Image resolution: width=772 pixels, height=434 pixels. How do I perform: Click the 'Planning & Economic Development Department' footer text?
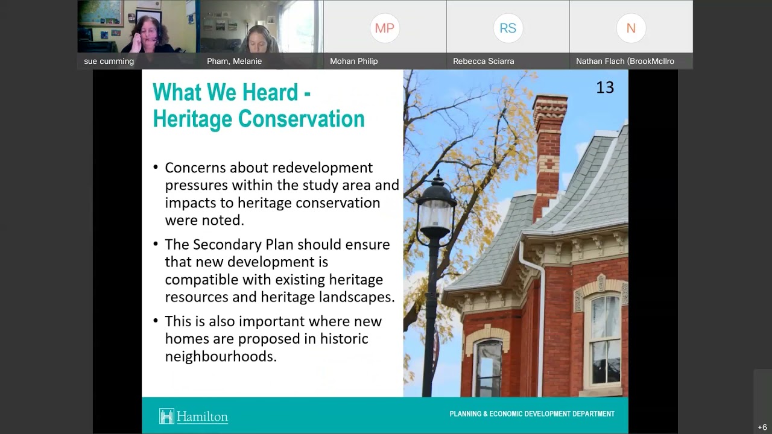[x=532, y=414]
